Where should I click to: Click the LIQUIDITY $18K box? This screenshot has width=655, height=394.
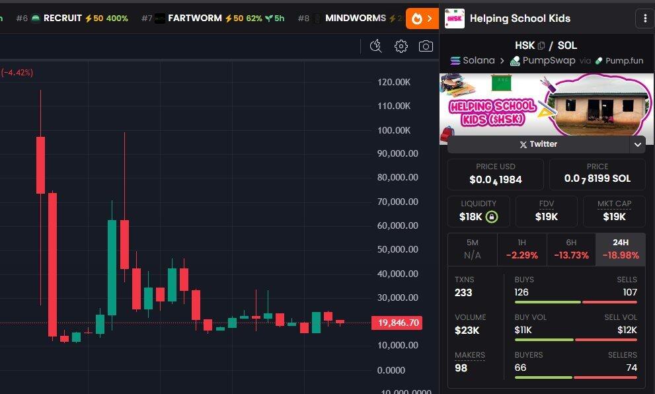[479, 212]
